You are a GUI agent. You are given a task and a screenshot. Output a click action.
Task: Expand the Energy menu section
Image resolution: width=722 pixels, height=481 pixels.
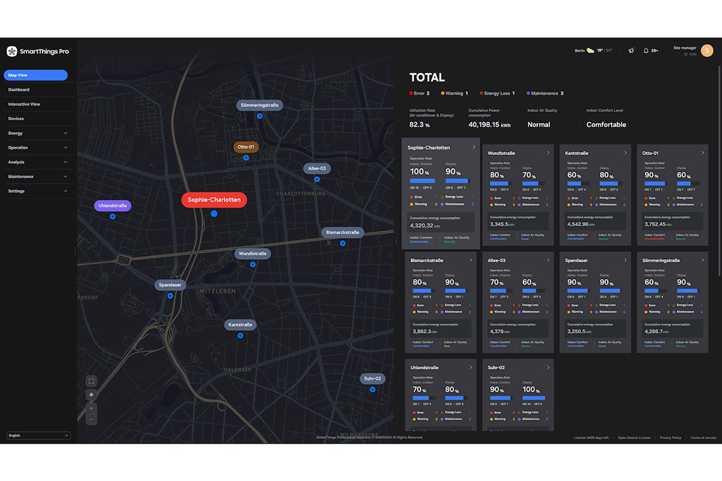click(x=37, y=133)
